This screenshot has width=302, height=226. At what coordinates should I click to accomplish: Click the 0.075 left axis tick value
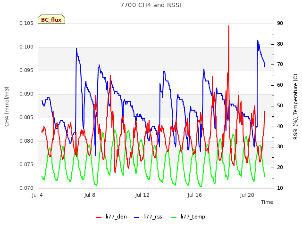point(26,165)
